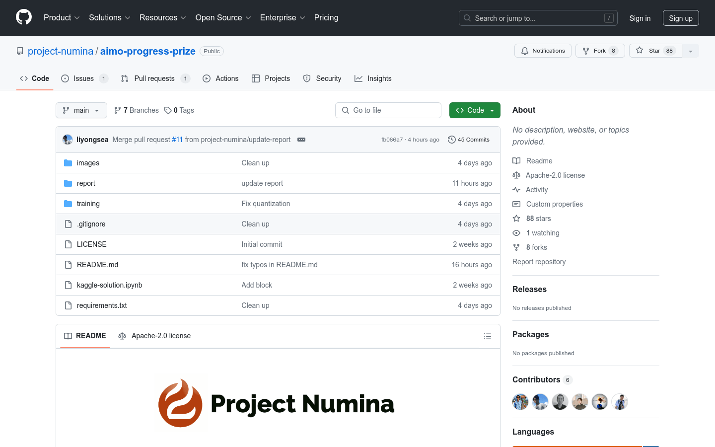Fork the repository
The width and height of the screenshot is (715, 447).
point(600,51)
